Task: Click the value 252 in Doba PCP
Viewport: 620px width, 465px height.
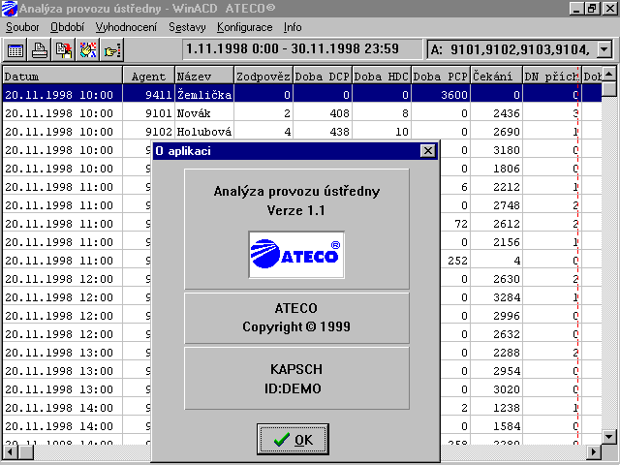Action: pos(457,261)
